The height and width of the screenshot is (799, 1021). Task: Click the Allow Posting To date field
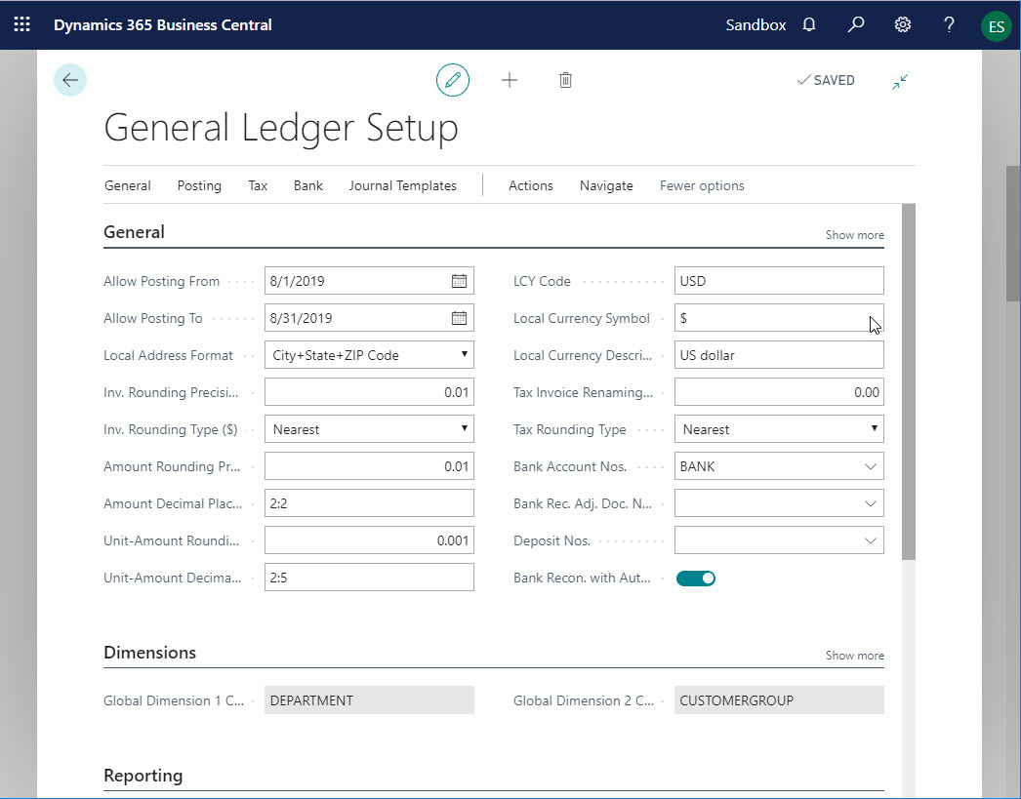[369, 318]
